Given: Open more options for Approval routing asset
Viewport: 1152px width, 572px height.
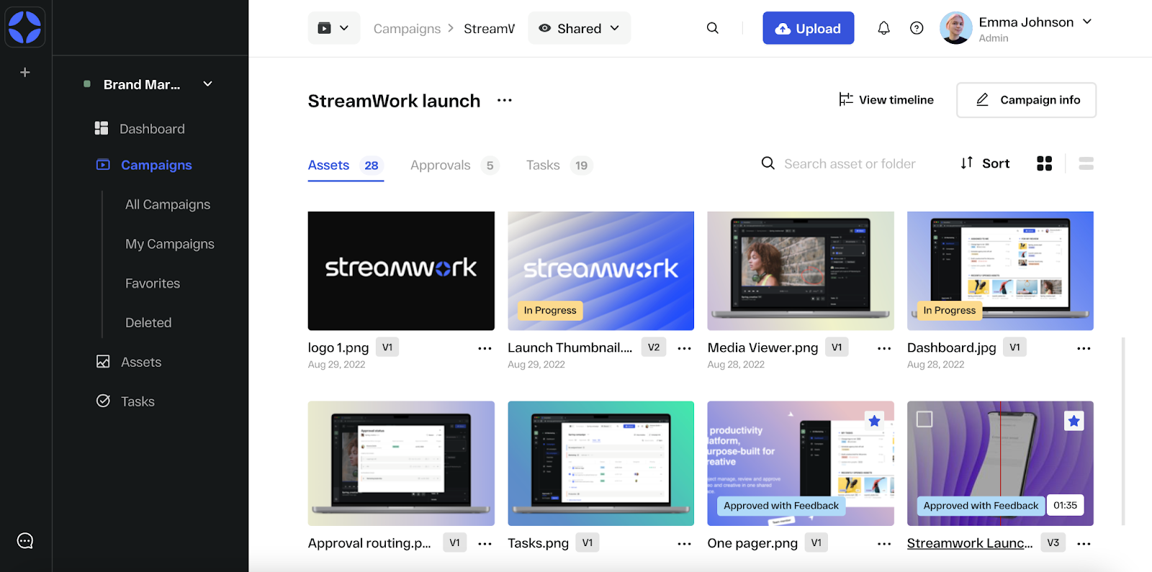Looking at the screenshot, I should pyautogui.click(x=485, y=544).
